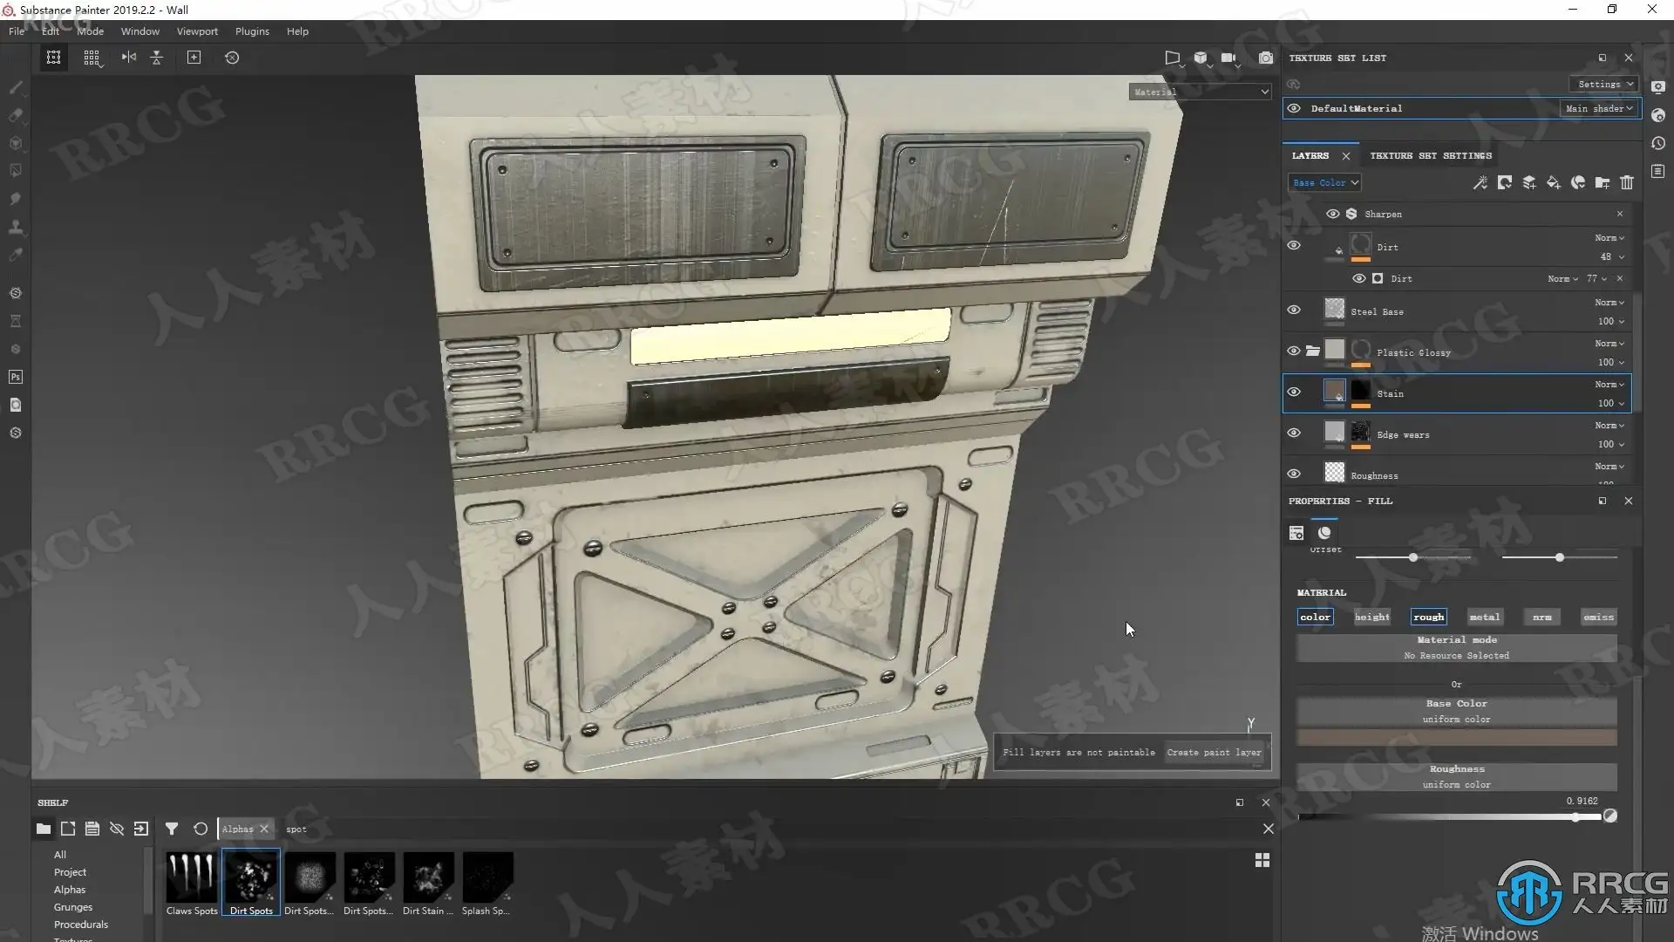Open the Plugins menu

point(252,31)
